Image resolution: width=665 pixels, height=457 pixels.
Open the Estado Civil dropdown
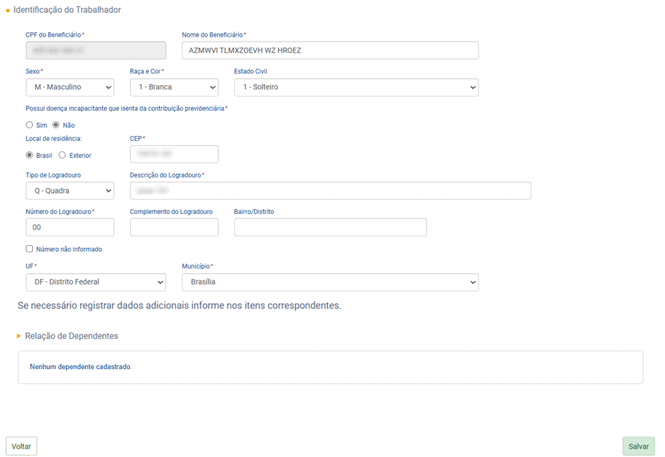pyautogui.click(x=356, y=87)
